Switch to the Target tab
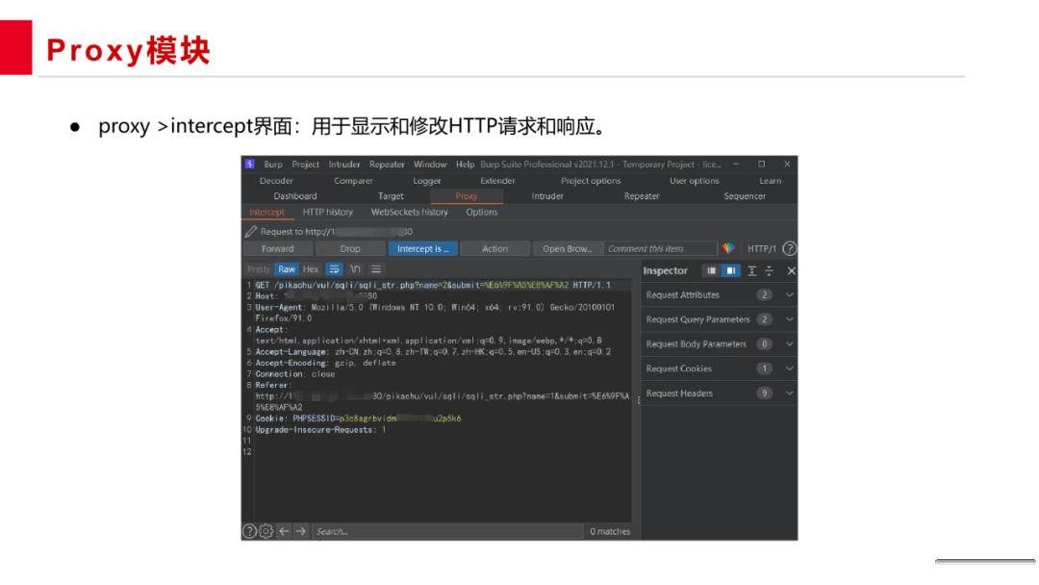Viewport: 1039px width, 585px height. point(391,196)
